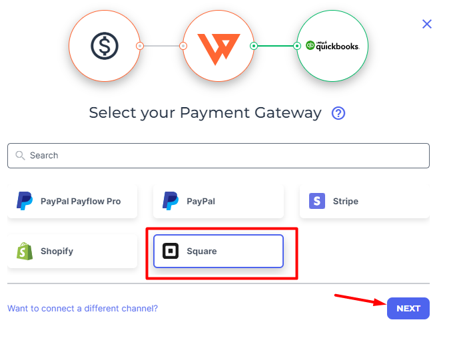Click the Stripe S logo icon
This screenshot has width=469, height=344.
coord(317,201)
